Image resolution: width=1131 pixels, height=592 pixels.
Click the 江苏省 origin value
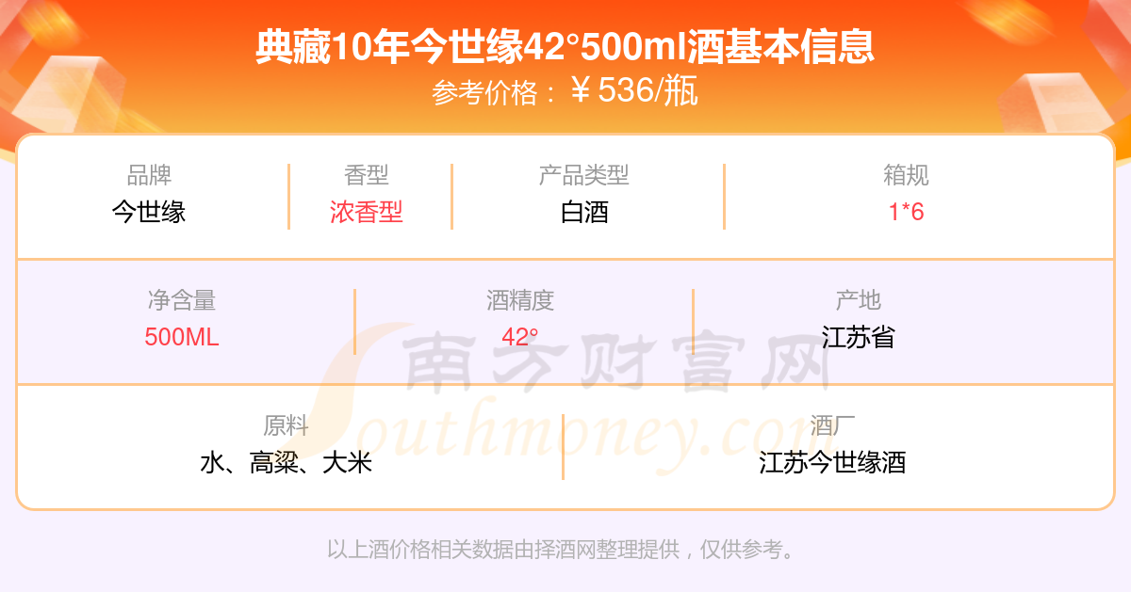(858, 337)
